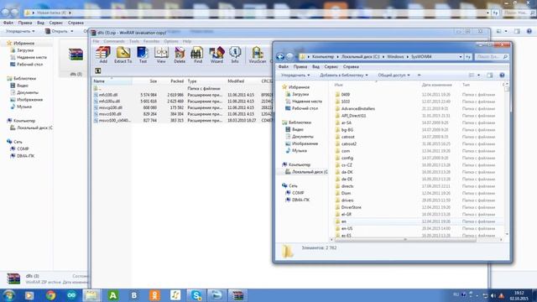Image resolution: width=537 pixels, height=302 pixels.
Task: Click the Name column header in WinRAR
Action: point(112,81)
